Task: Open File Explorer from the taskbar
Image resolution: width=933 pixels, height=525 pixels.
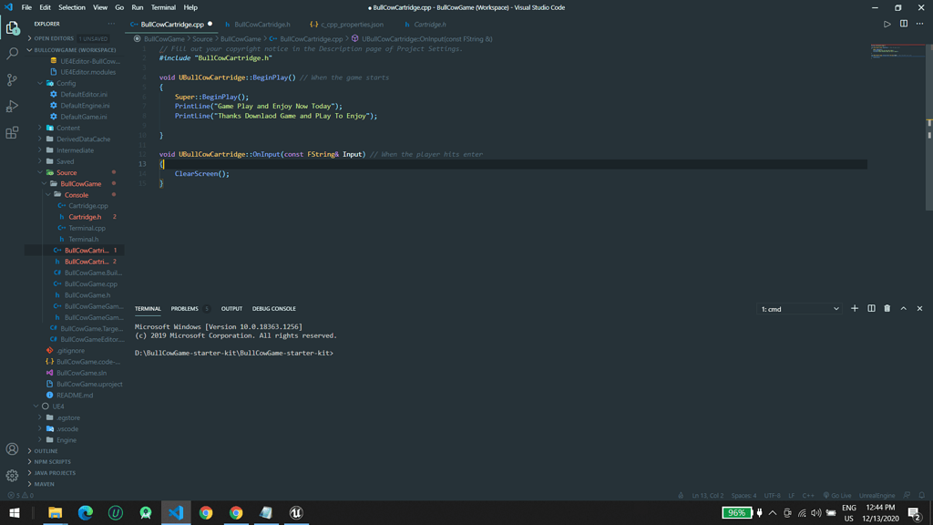Action: [x=55, y=512]
